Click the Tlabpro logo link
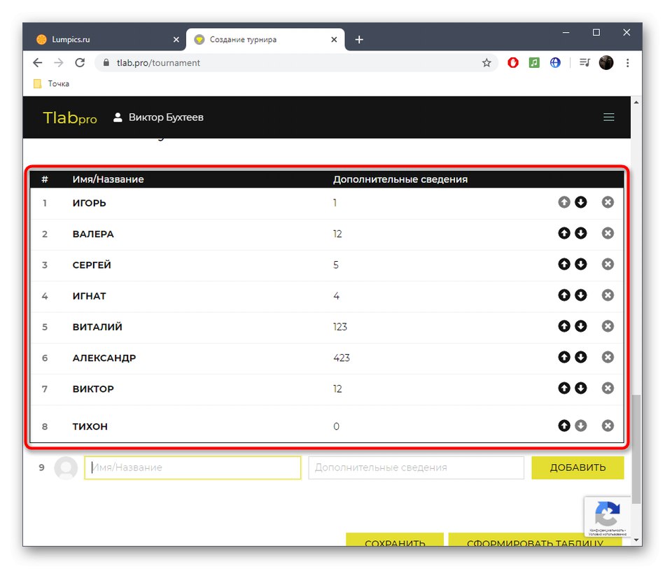Screen dimensions: 665x569 tap(70, 118)
